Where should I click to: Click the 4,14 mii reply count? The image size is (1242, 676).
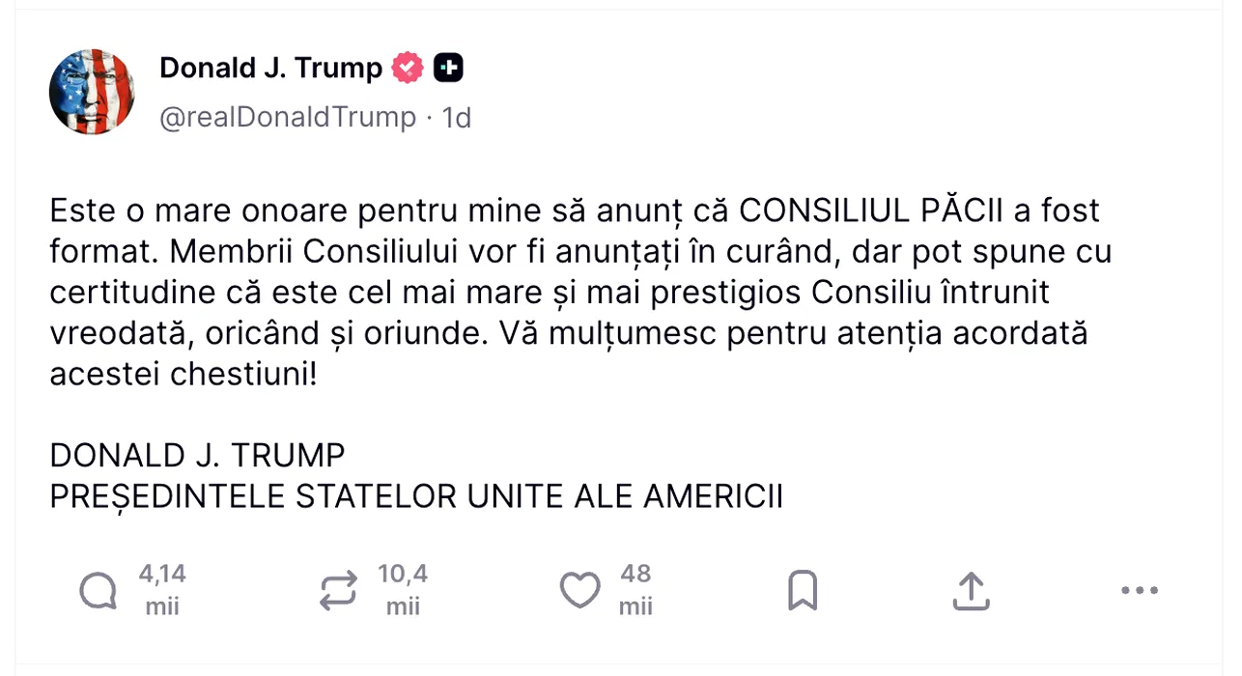click(x=162, y=590)
